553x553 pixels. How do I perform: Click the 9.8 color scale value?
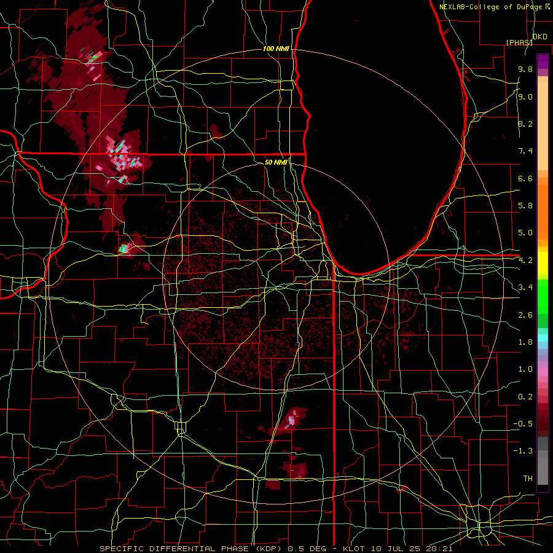525,69
